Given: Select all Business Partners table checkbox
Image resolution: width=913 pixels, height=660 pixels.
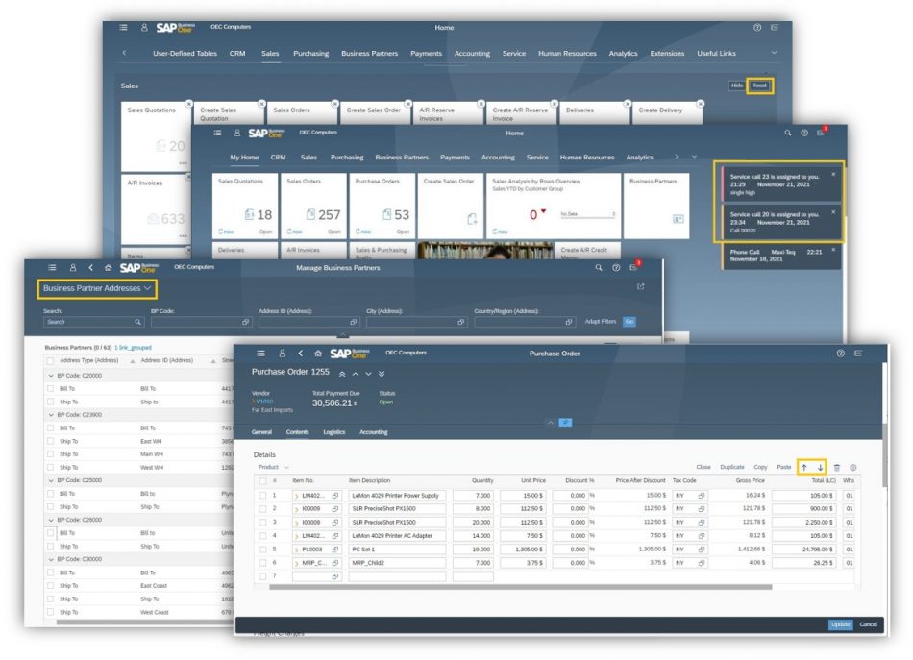Looking at the screenshot, I should [50, 361].
